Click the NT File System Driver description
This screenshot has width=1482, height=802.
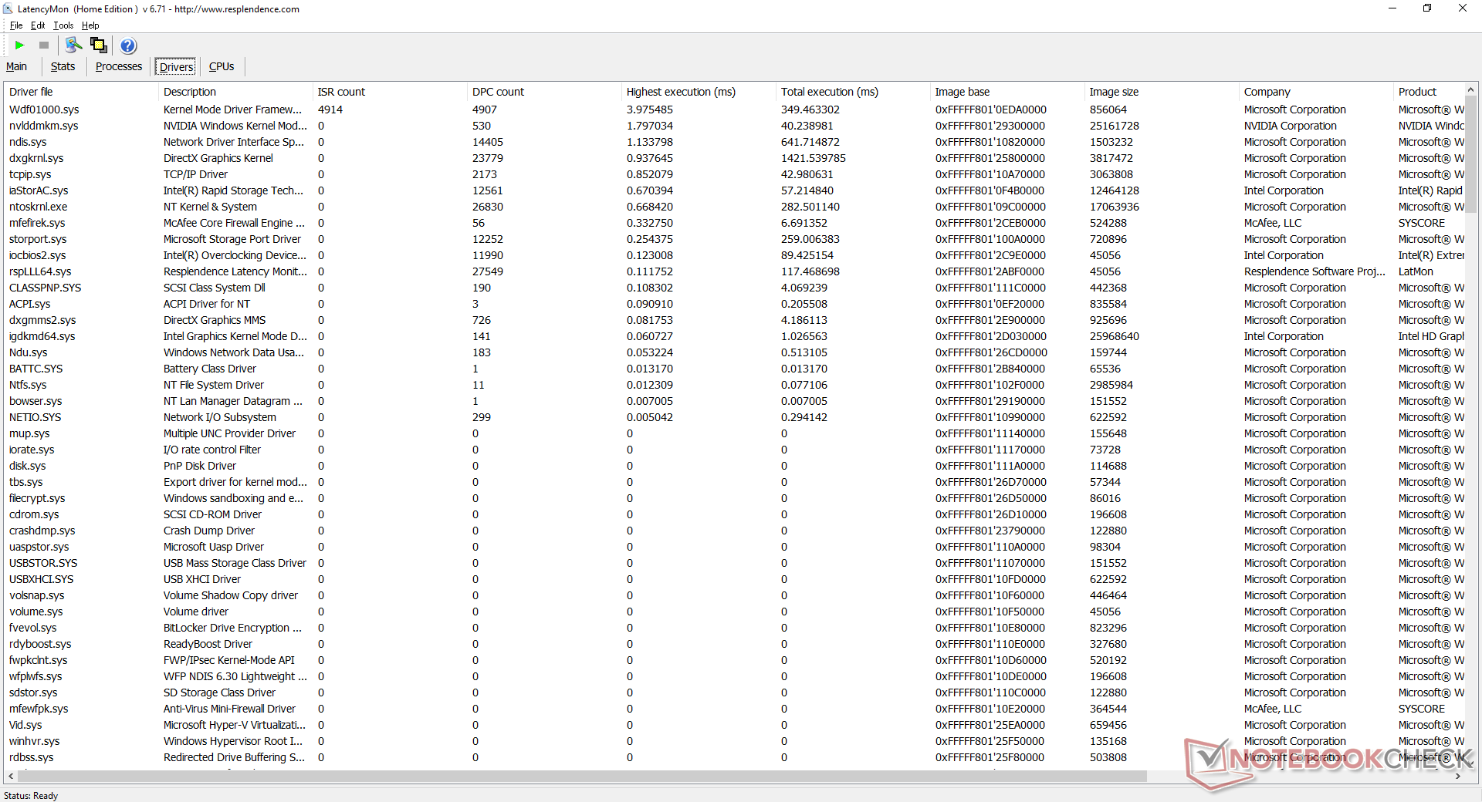click(213, 385)
